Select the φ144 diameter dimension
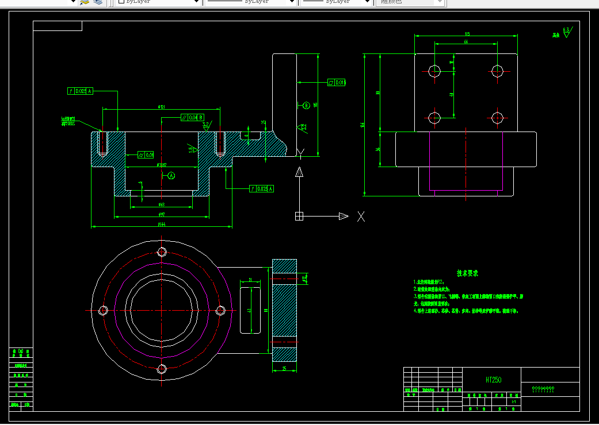 point(162,225)
